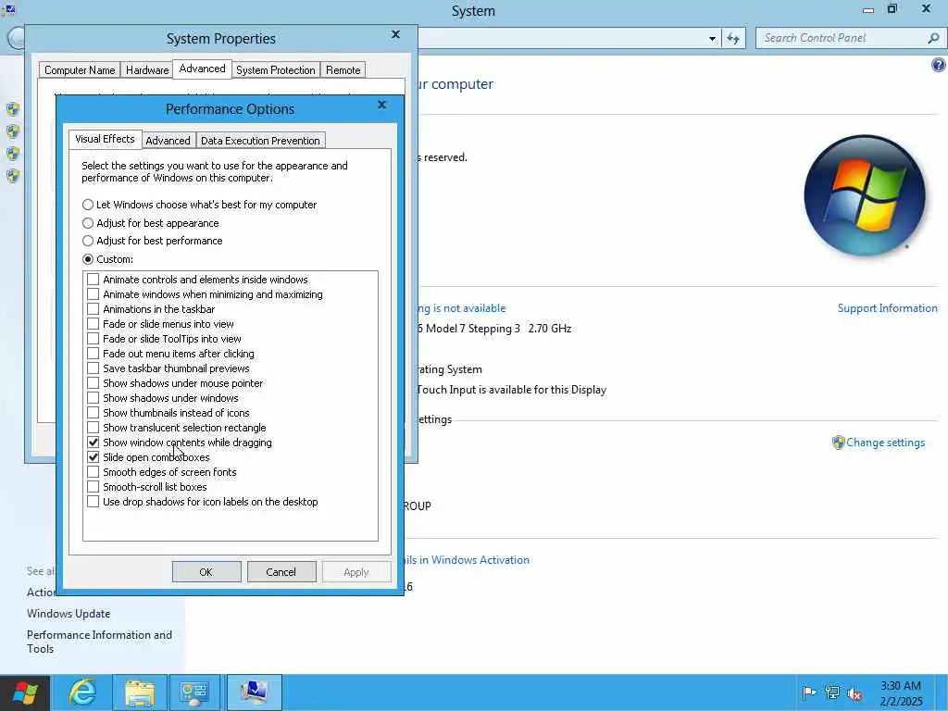The image size is (948, 711).
Task: Check Fade out menu items after clicking
Action: 94,354
